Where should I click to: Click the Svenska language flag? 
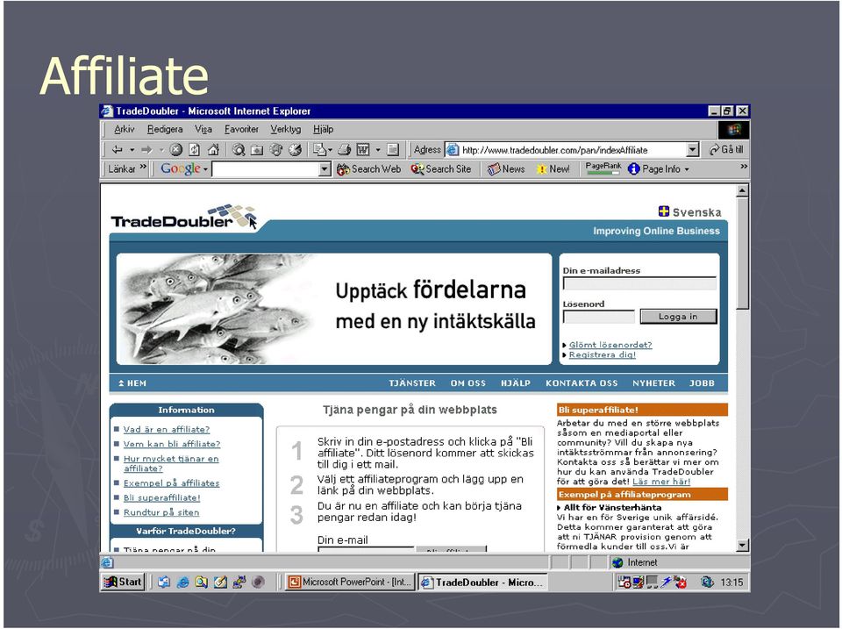[x=664, y=211]
